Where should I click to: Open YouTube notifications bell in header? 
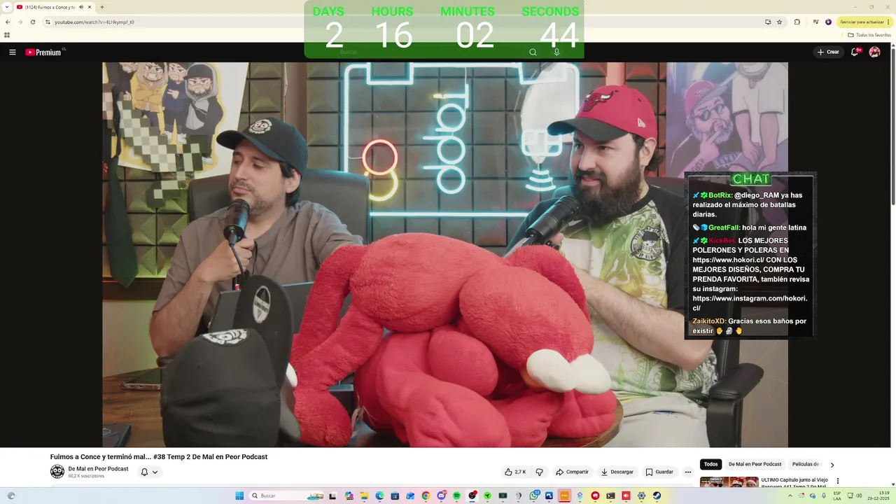(x=855, y=52)
